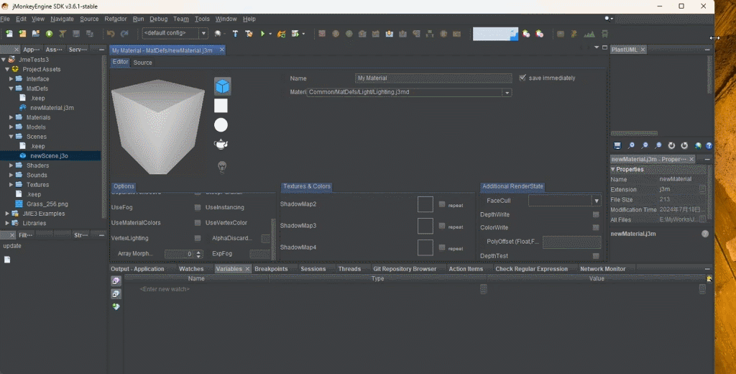The width and height of the screenshot is (736, 374).
Task: Increase the Array Morph spinner value
Action: 198,252
